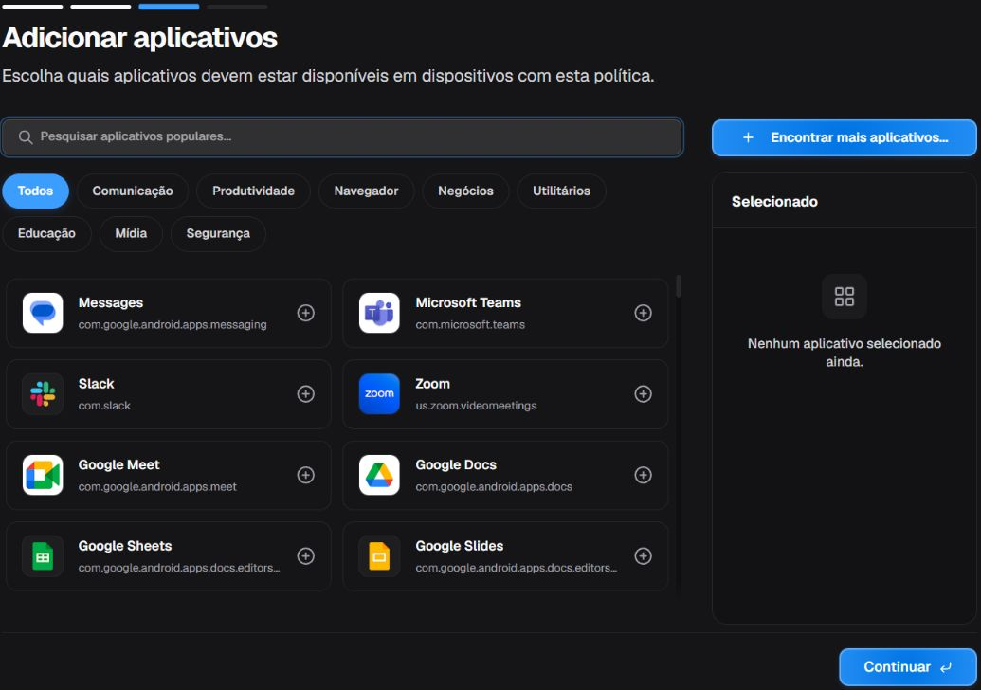Click com.slack package text
981x690 pixels.
(x=104, y=406)
